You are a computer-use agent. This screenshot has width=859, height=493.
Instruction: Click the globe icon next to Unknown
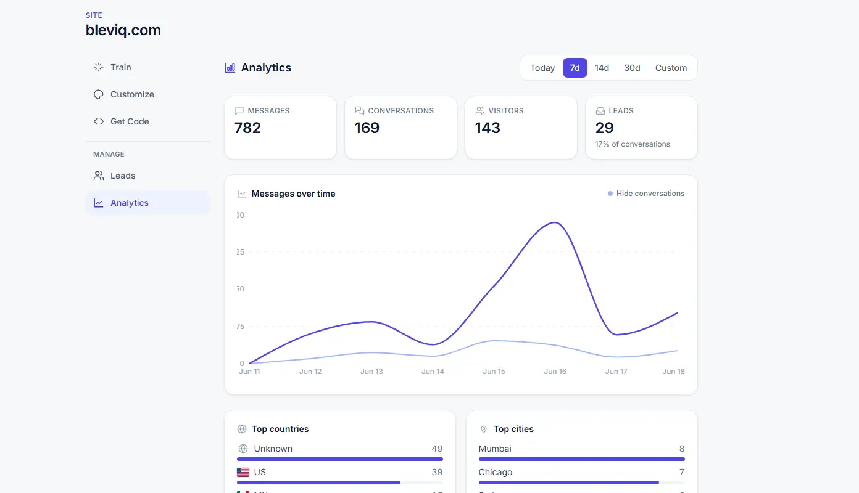coord(243,449)
